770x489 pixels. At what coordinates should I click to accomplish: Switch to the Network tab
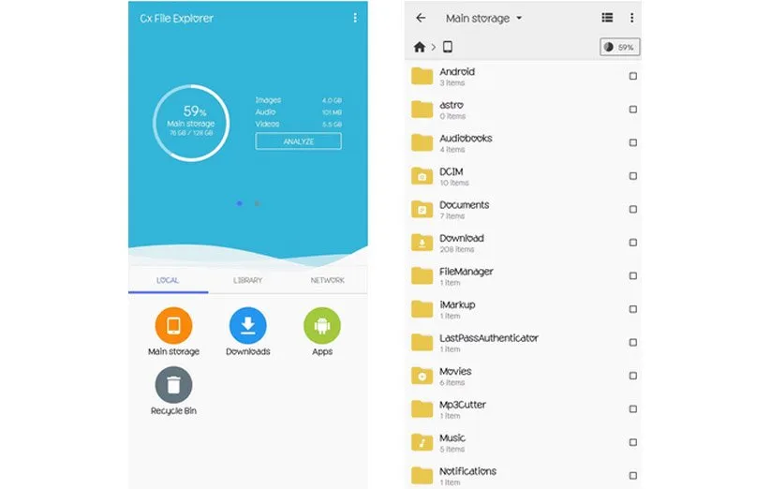click(x=327, y=280)
